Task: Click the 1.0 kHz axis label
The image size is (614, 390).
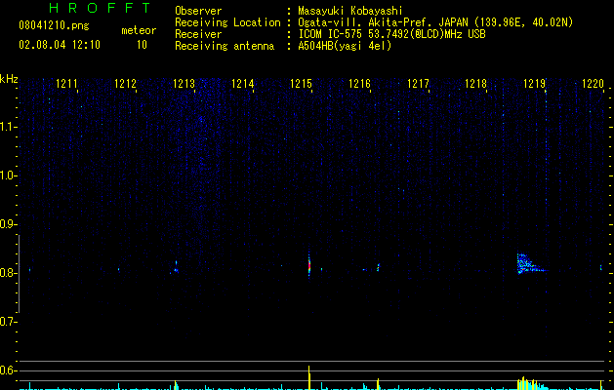Action: (8, 175)
